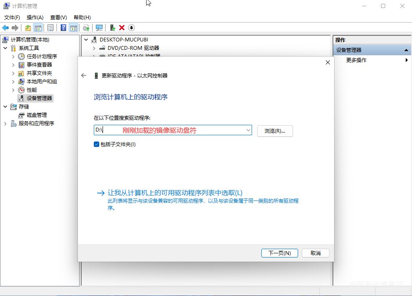Choose 让我从计算机上的可用驱动程序列表中选取 link
Viewport: 412px width, 296px height.
175,193
